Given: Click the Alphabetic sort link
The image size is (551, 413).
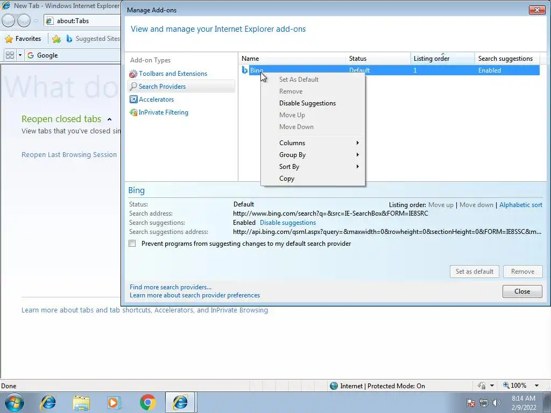Looking at the screenshot, I should point(521,205).
